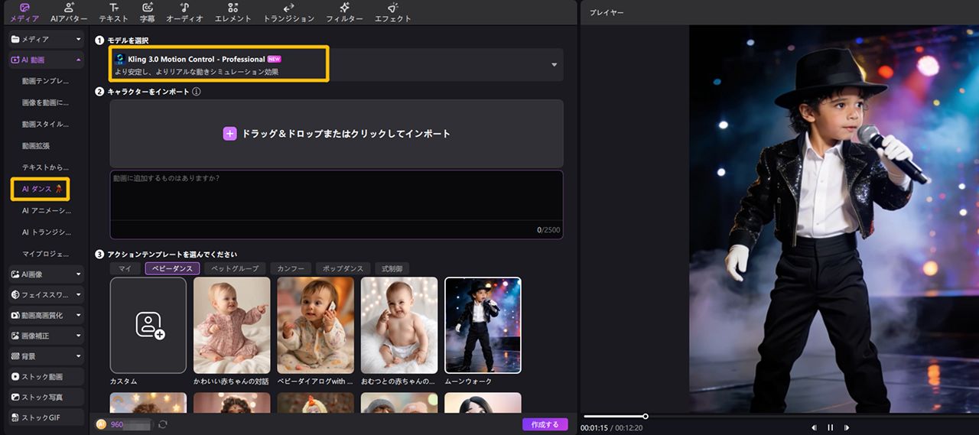Select the ベビーダイアログwith… template thumbnail
Screen dimensions: 979x435
pyautogui.click(x=315, y=325)
